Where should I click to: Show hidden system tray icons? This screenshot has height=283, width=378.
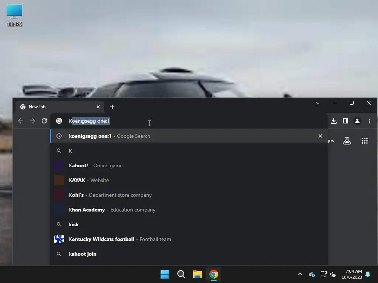pyautogui.click(x=300, y=274)
